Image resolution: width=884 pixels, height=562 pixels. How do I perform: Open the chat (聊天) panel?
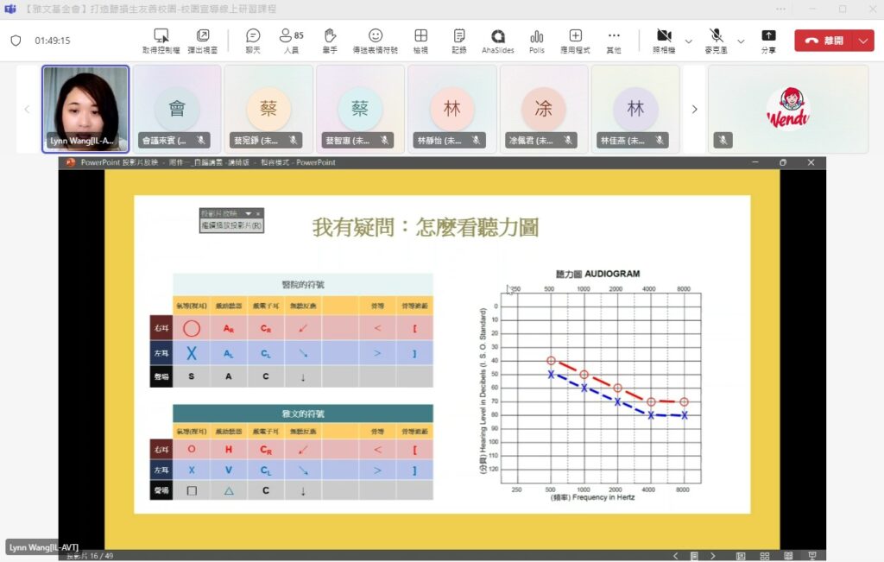click(253, 40)
